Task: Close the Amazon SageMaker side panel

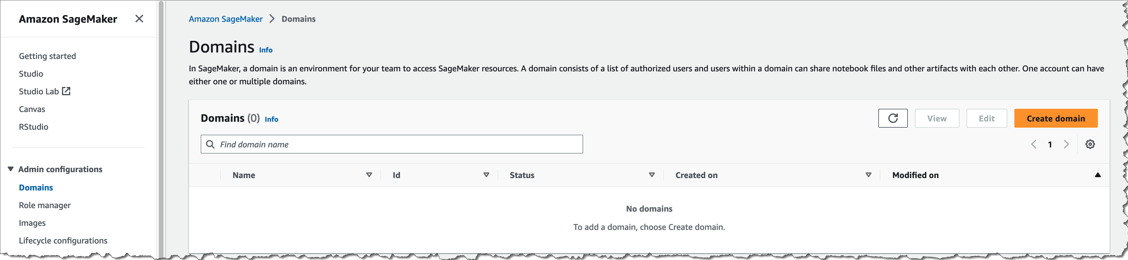Action: [139, 19]
